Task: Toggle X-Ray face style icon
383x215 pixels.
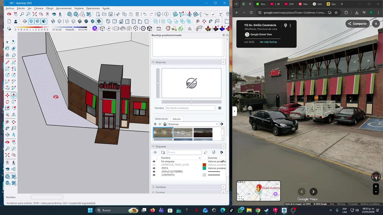Action: pos(53,21)
